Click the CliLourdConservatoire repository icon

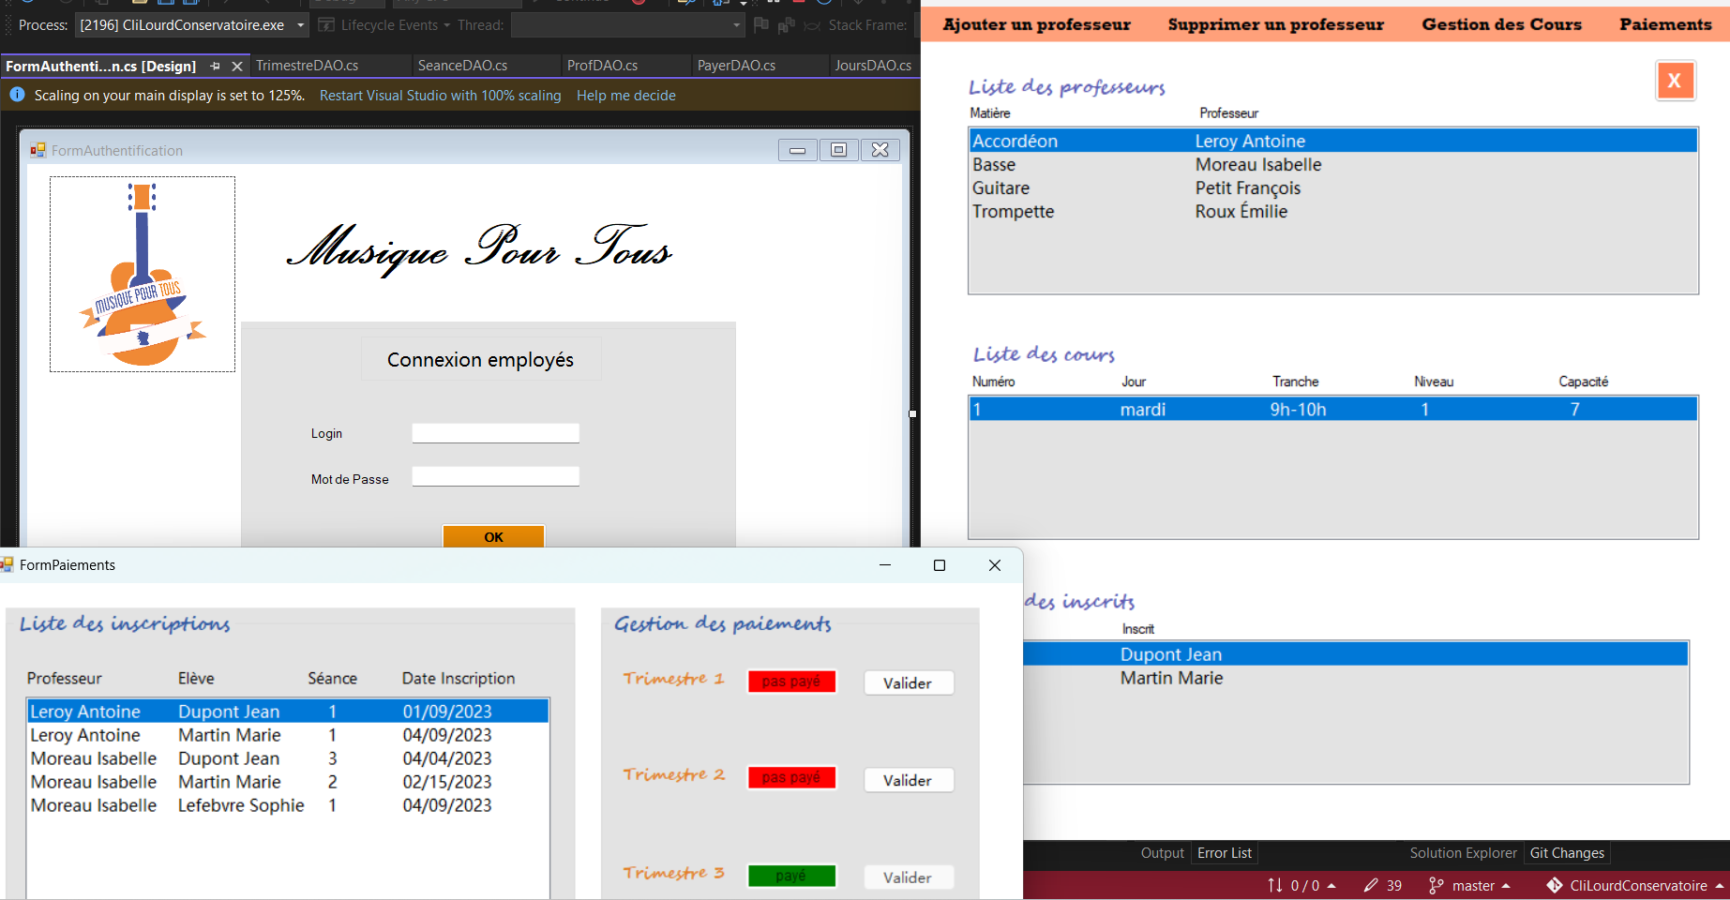point(1555,885)
